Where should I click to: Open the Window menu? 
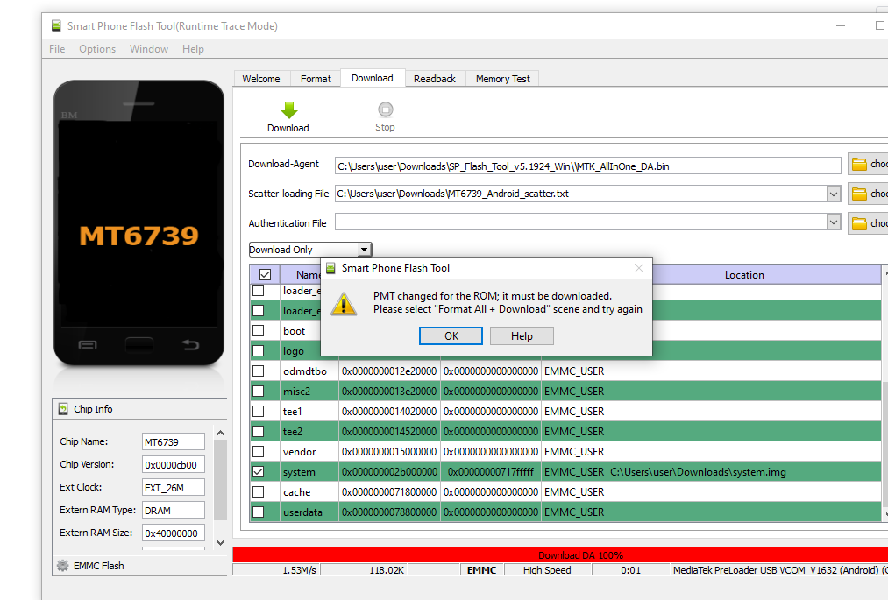coord(148,49)
